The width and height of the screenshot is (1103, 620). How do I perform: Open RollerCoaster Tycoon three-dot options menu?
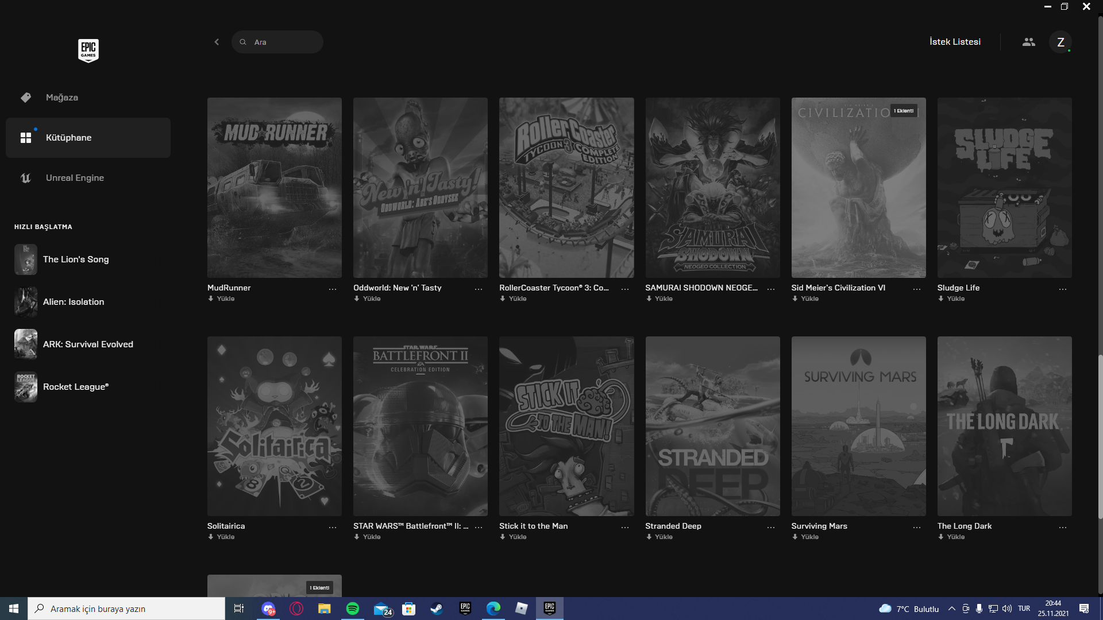click(625, 289)
